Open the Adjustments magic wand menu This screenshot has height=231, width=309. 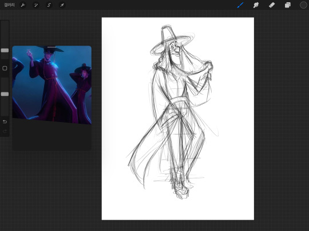click(36, 5)
